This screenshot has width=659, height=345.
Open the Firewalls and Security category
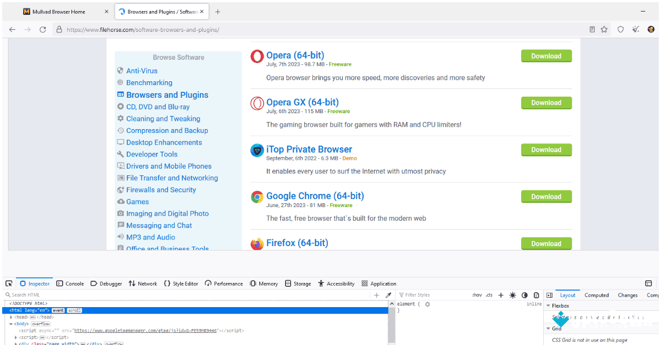point(161,190)
